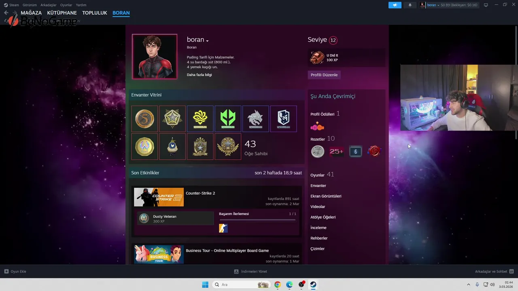518x291 pixels.
Task: Switch to the MAĞAZA tab
Action: pos(31,13)
